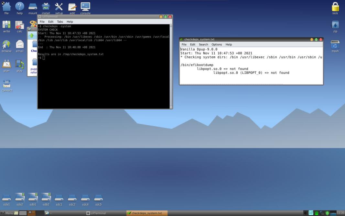The height and width of the screenshot is (216, 345).
Task: Close the LXTerminal window
Action: click(x=170, y=17)
